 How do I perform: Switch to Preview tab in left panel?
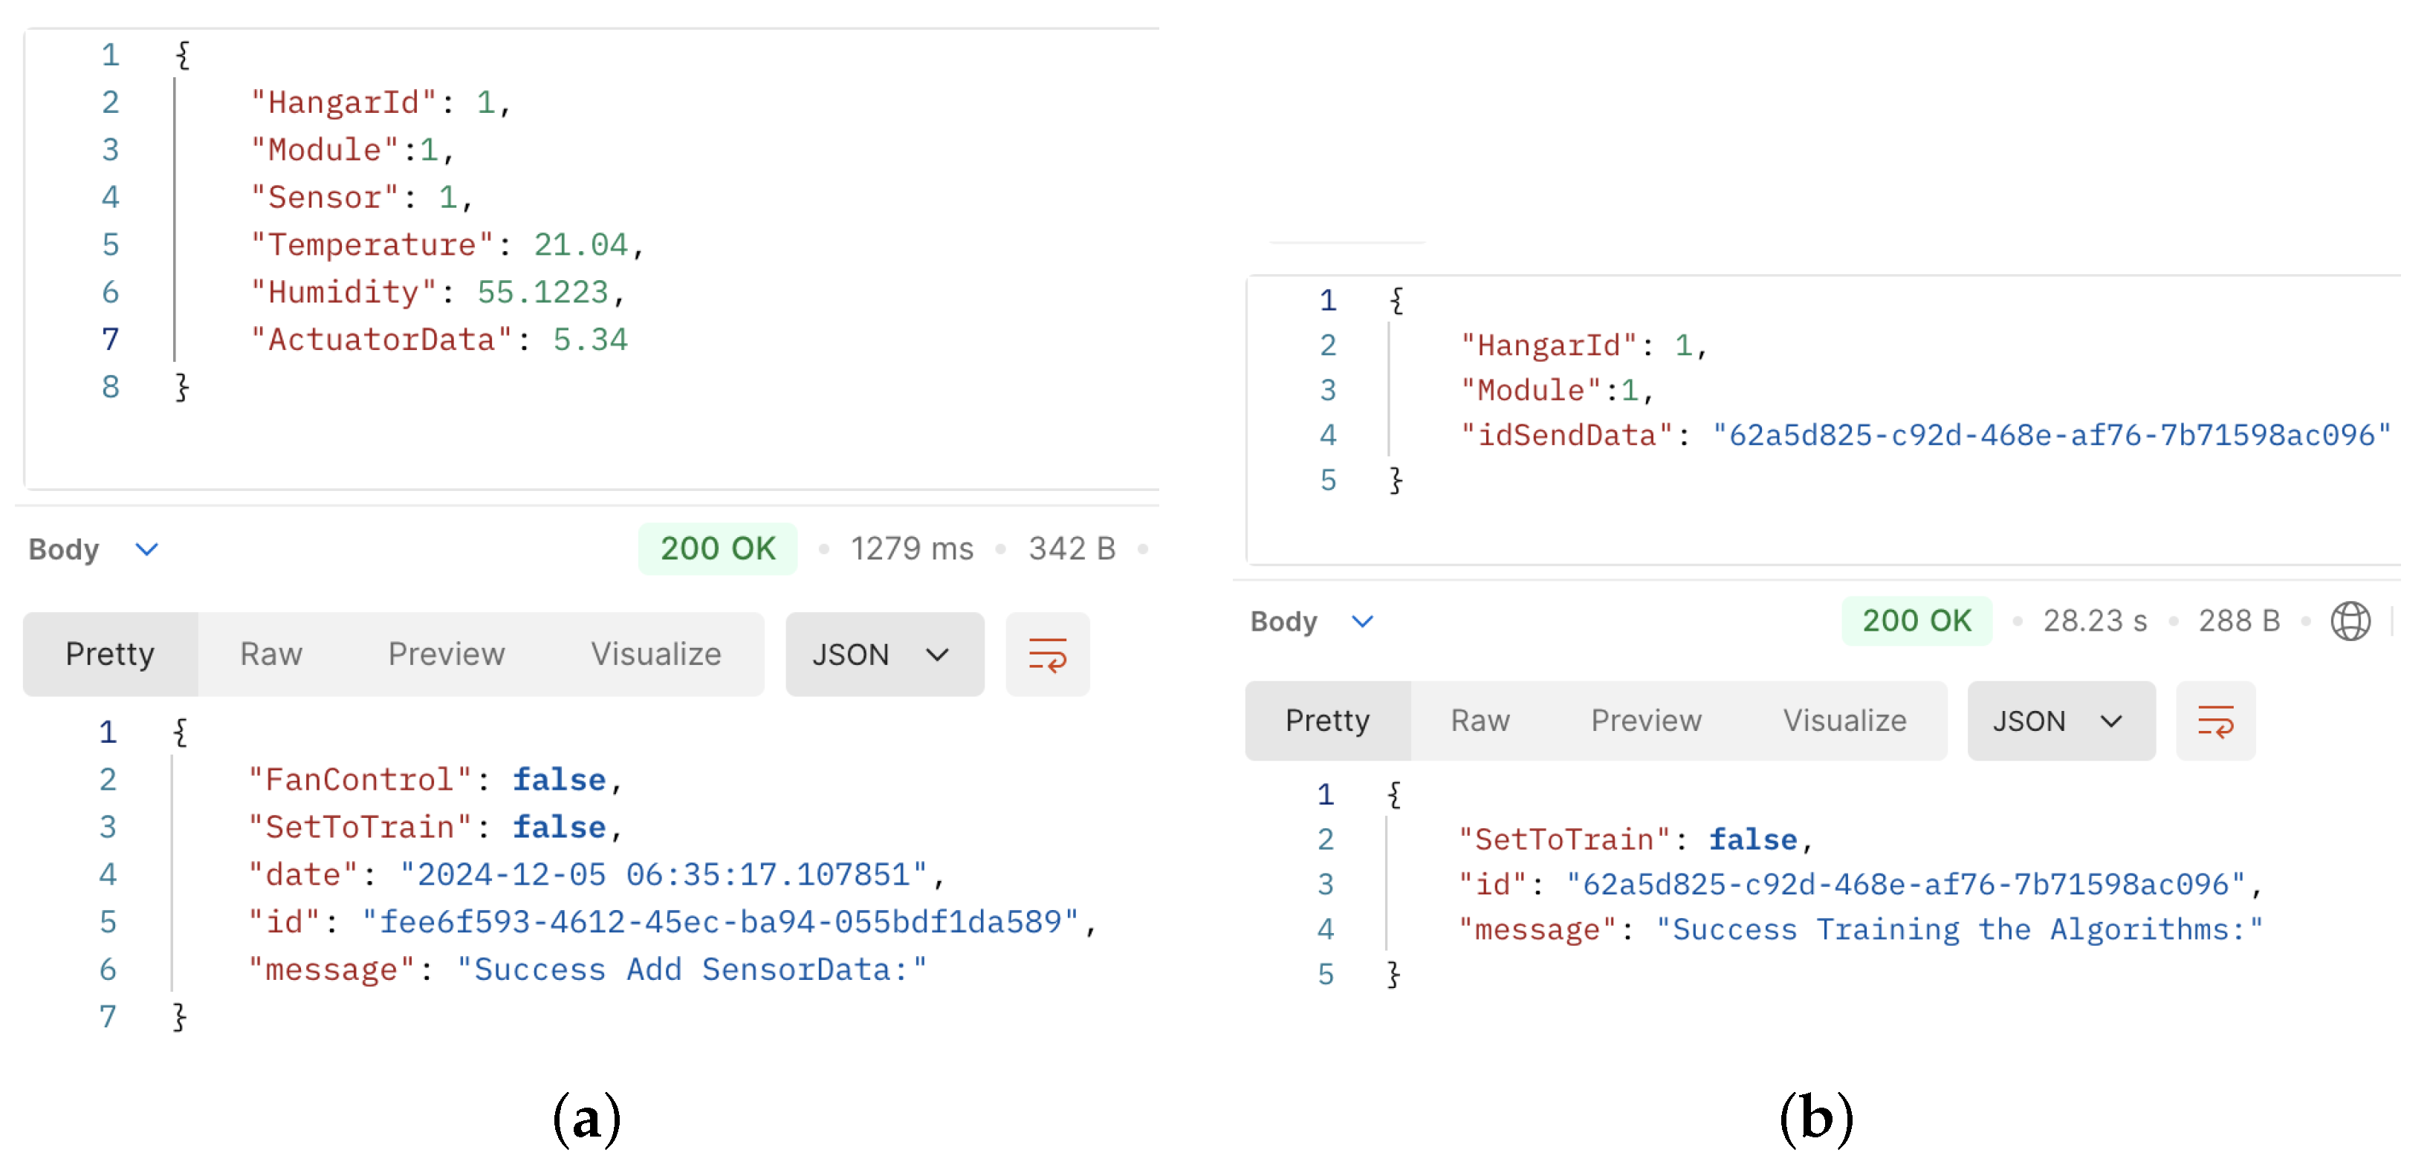click(446, 654)
